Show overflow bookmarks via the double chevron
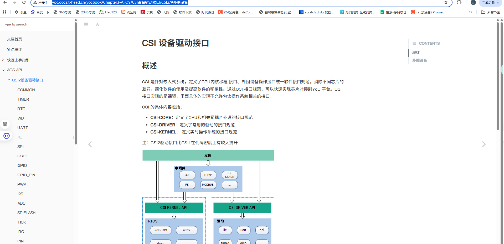 470,12
